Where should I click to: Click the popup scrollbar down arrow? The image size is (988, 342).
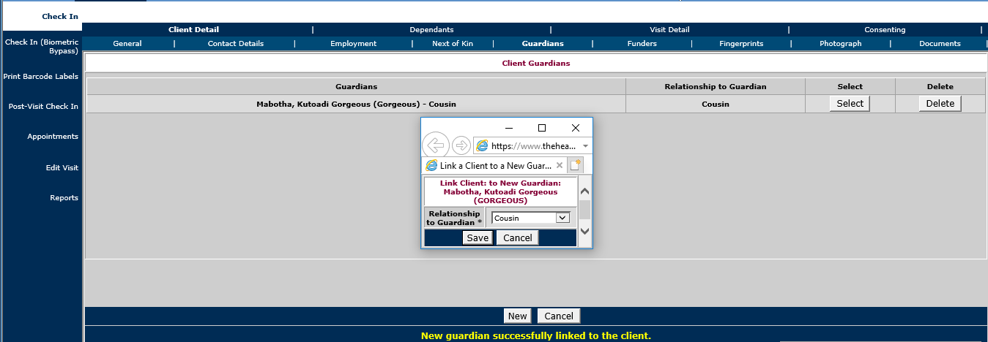(x=584, y=231)
